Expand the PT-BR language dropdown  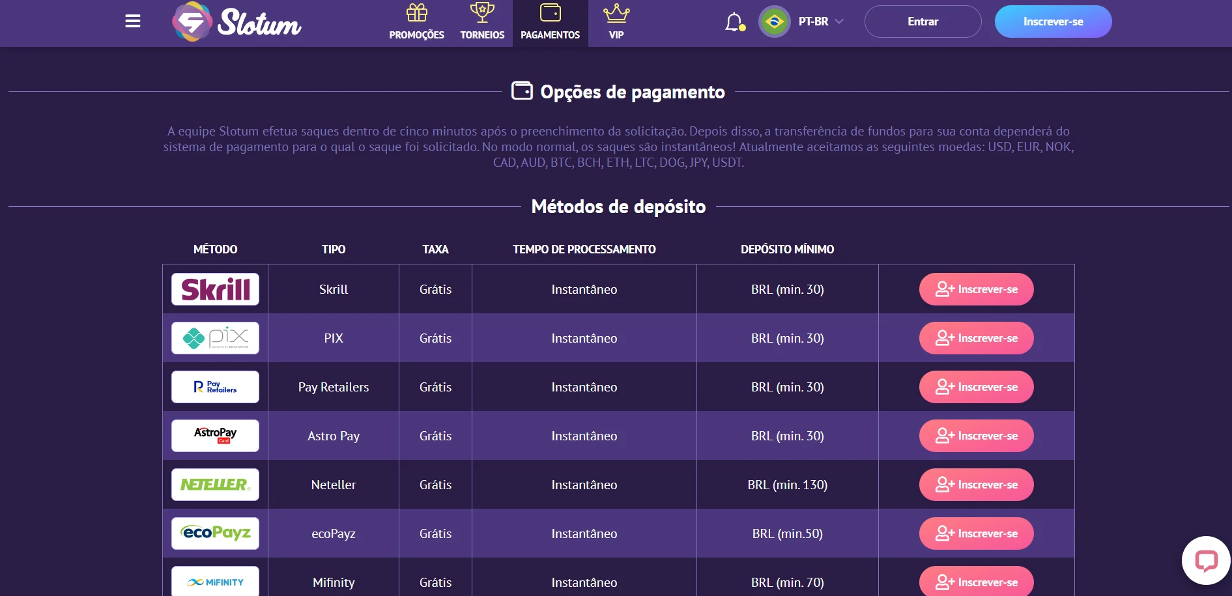point(821,21)
